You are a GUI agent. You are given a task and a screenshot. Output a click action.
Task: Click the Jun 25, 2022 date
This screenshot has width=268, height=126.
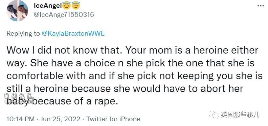coord(60,119)
